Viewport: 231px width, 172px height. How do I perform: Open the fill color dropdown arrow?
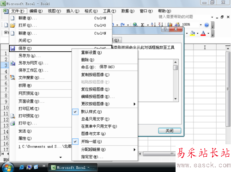[x=197, y=33]
